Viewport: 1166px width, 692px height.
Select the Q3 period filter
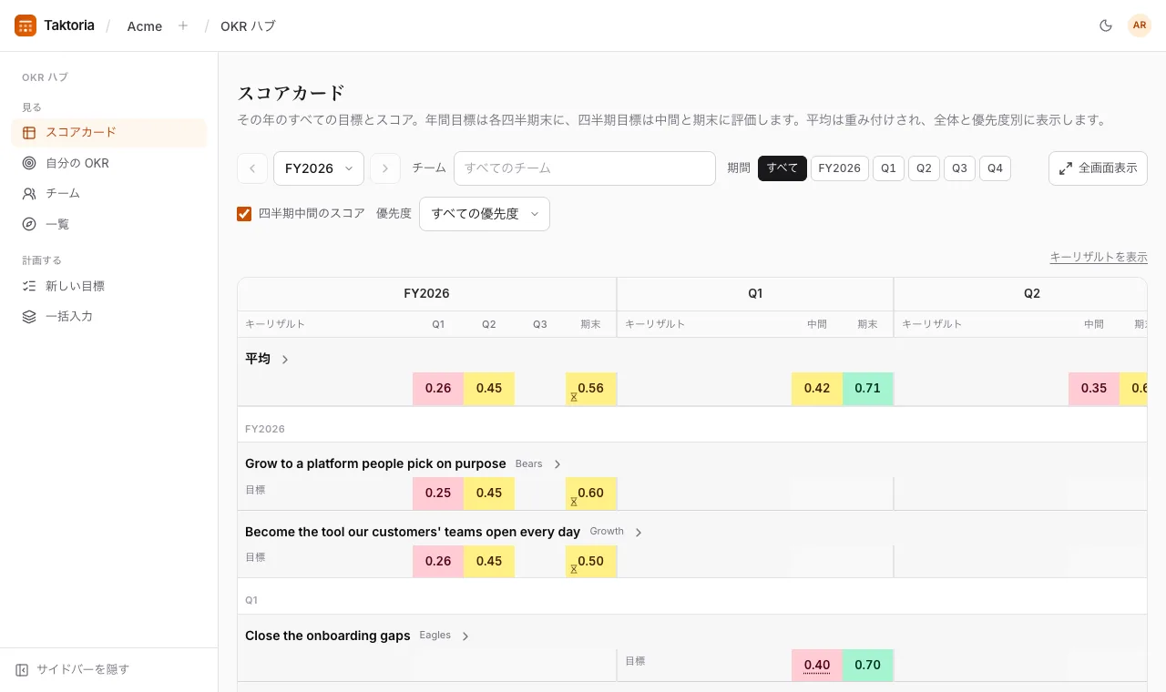[959, 168]
